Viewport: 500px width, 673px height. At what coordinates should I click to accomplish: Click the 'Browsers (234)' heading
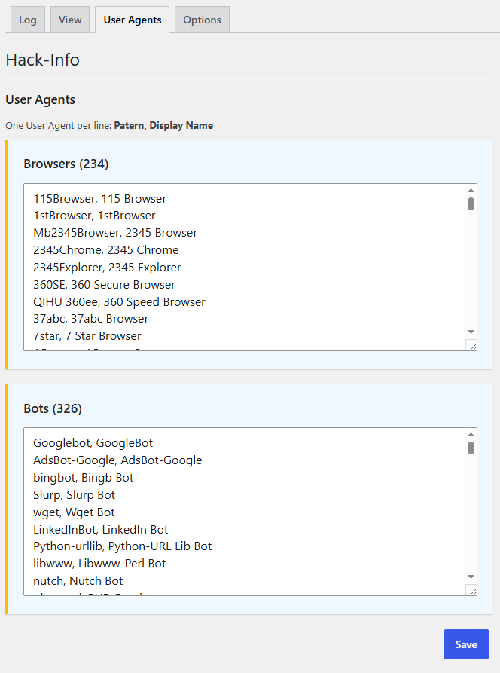point(66,164)
